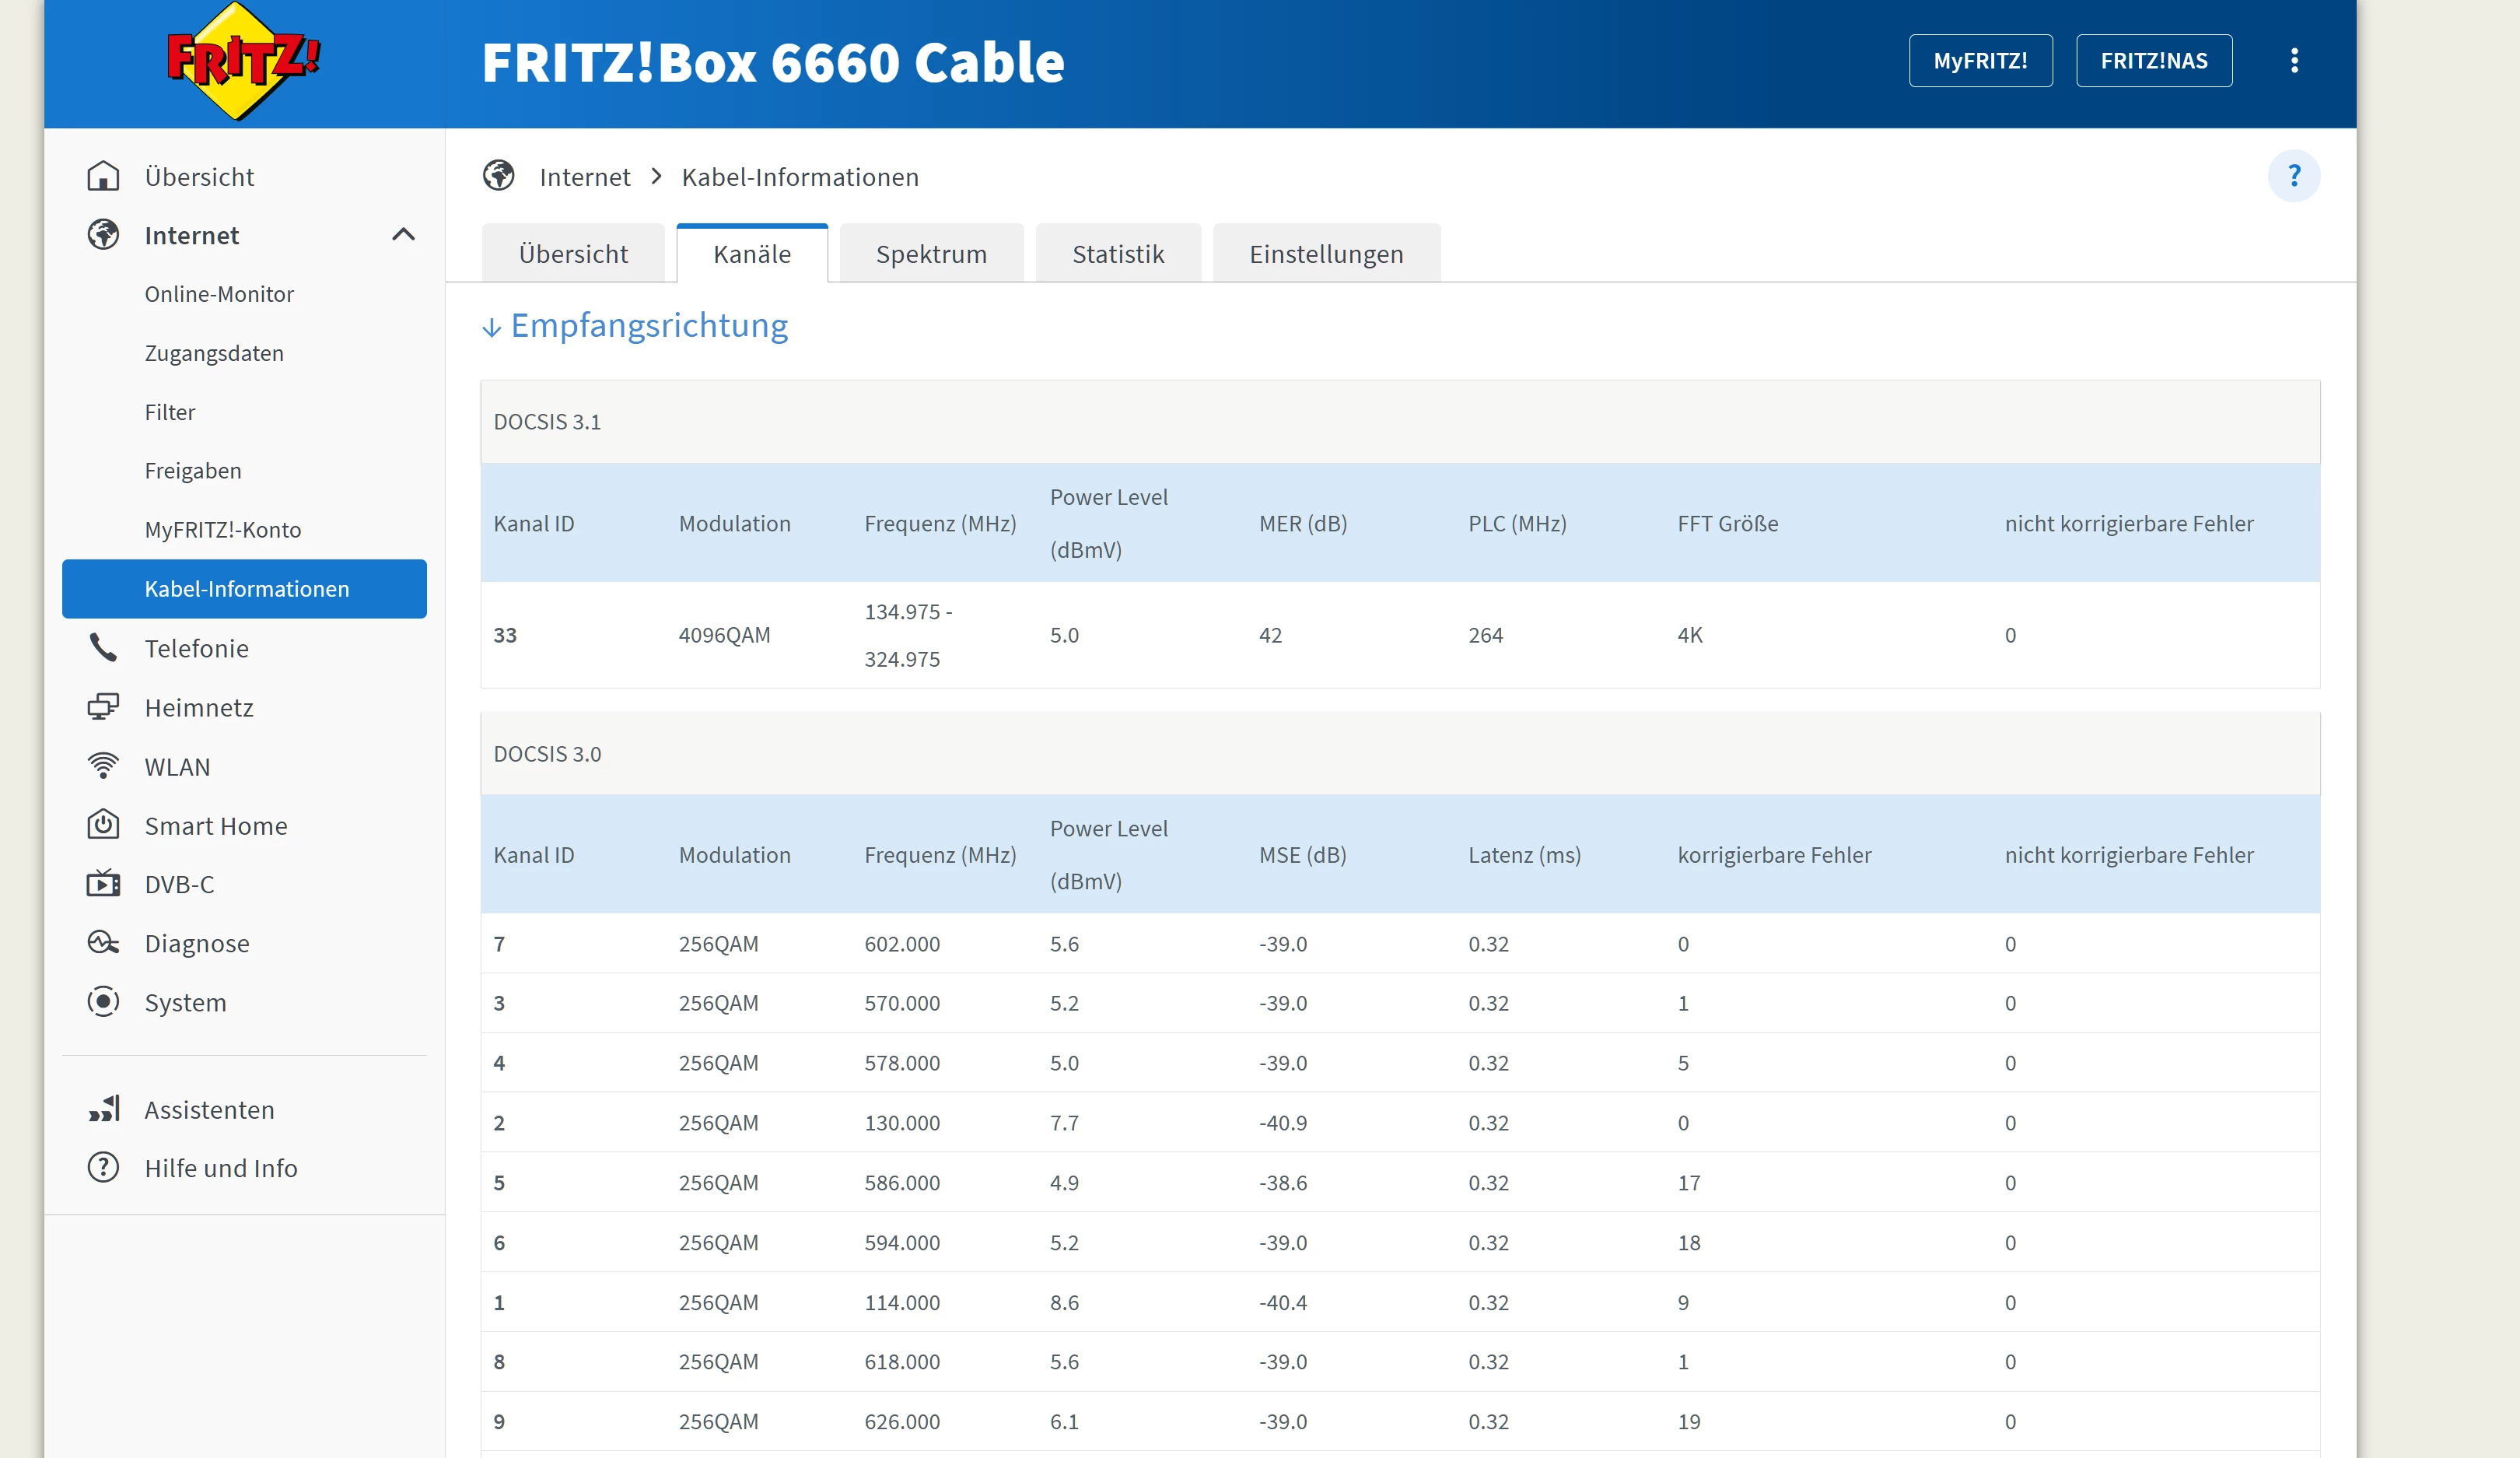Click the Diagnose icon in sidebar

click(103, 943)
